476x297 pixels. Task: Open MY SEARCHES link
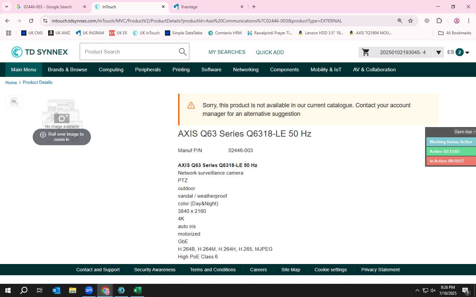coord(227,52)
